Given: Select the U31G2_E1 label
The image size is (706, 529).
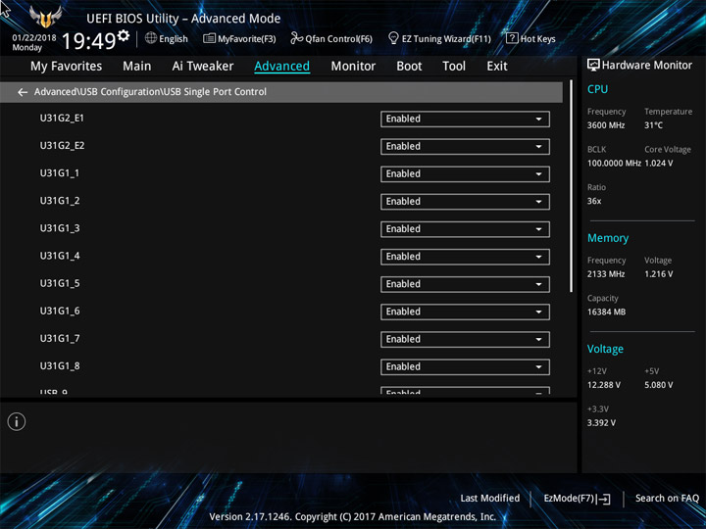Looking at the screenshot, I should 62,119.
